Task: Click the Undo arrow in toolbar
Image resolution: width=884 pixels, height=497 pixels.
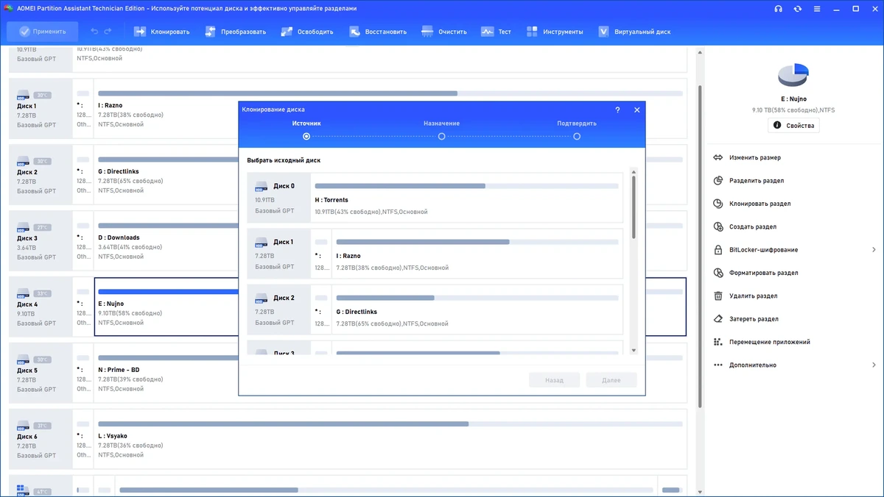Action: pyautogui.click(x=94, y=32)
